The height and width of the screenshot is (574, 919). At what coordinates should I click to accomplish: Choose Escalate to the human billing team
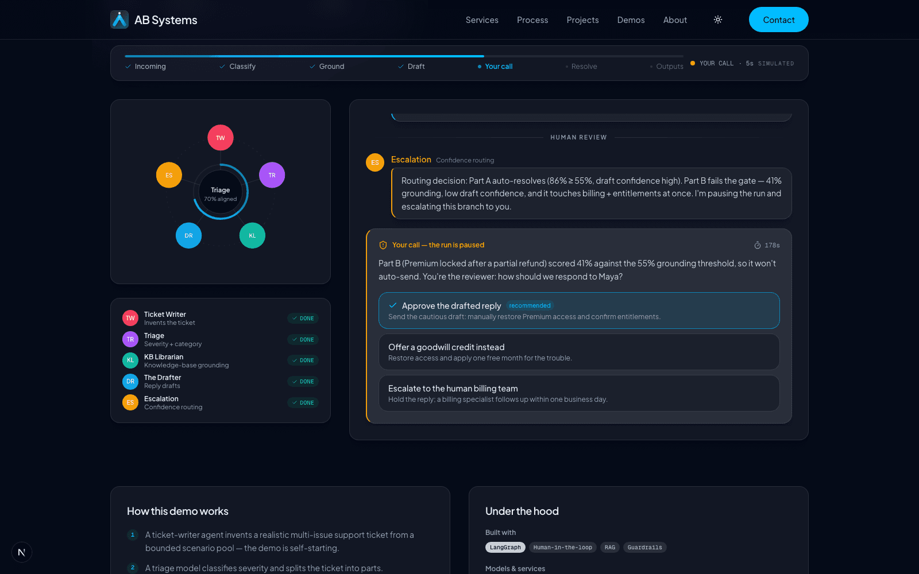579,393
